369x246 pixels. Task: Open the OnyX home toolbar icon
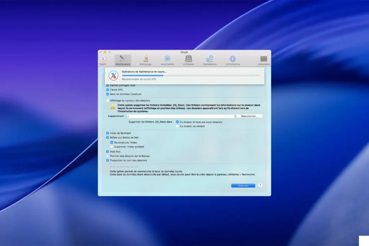pyautogui.click(x=103, y=59)
